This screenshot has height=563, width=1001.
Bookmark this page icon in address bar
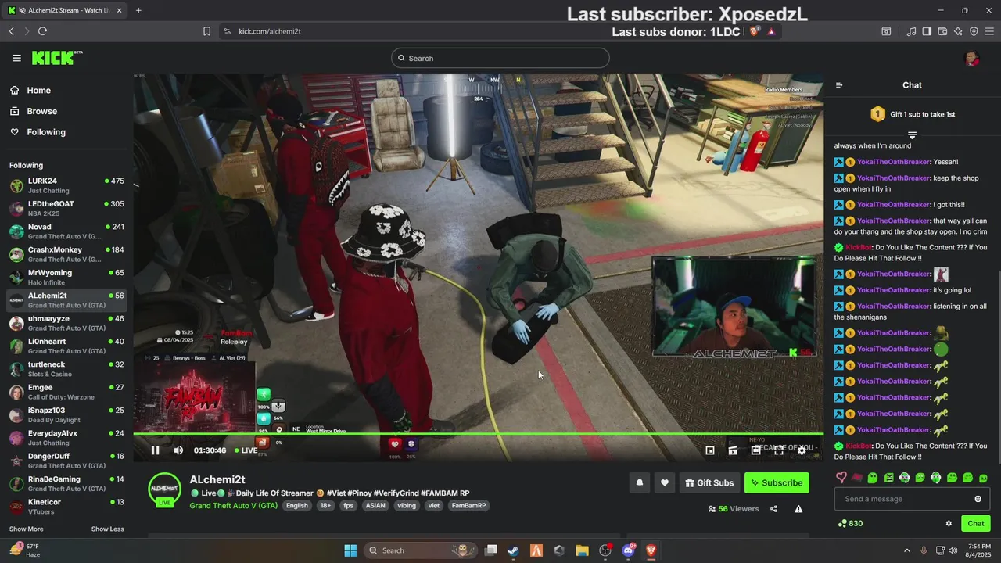tap(206, 31)
